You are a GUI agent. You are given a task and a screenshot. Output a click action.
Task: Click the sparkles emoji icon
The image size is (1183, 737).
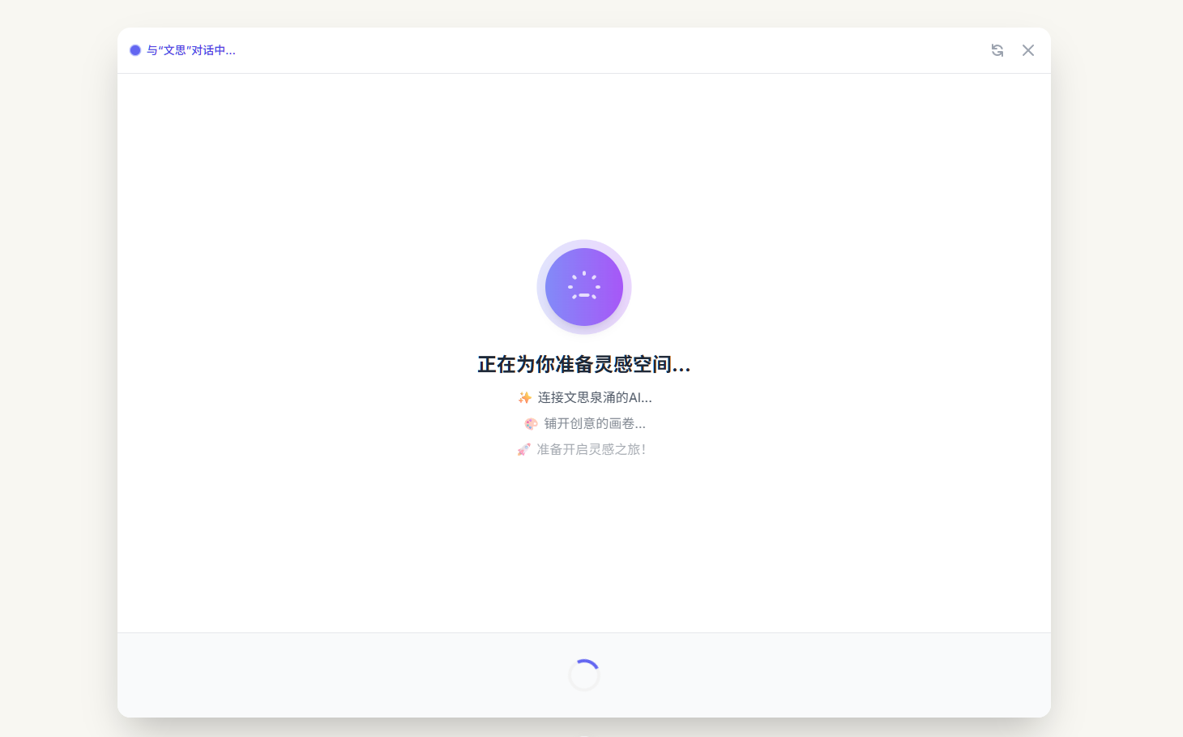tap(525, 397)
